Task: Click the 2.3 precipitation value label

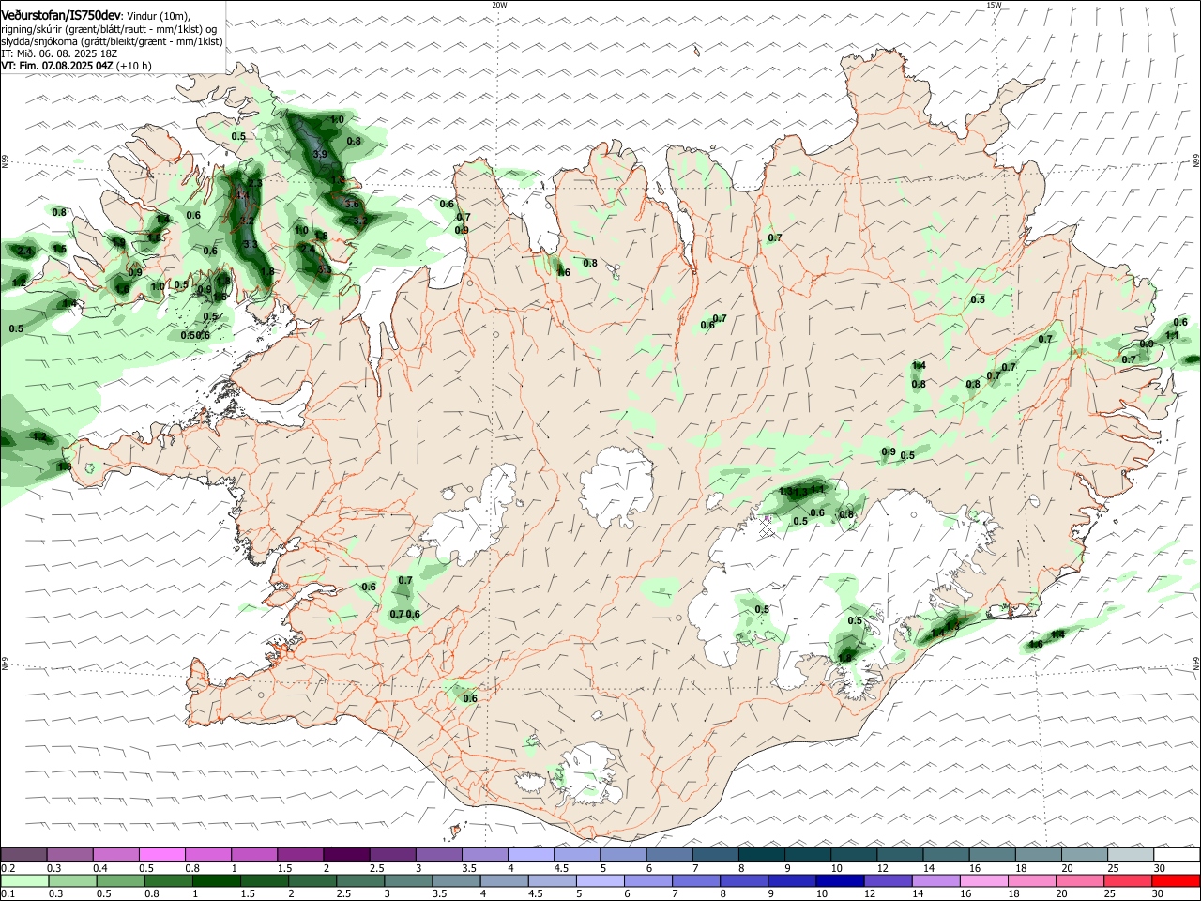Action: click(254, 182)
